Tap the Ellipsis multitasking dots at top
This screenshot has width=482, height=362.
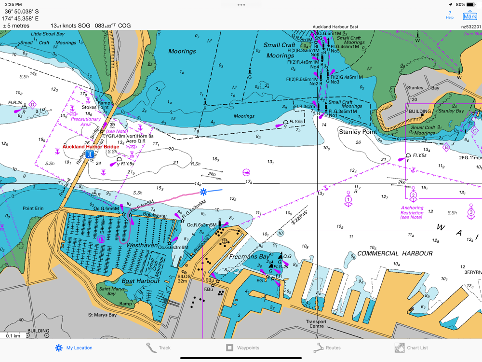coord(241,5)
